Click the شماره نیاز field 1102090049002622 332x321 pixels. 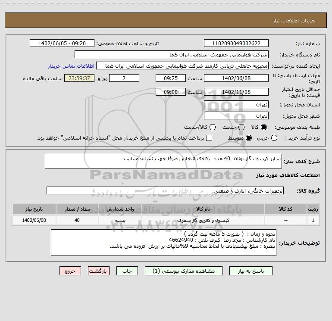pyautogui.click(x=236, y=43)
